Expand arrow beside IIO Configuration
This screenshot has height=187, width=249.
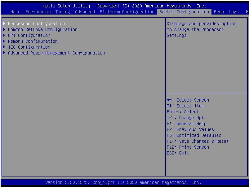[4, 47]
